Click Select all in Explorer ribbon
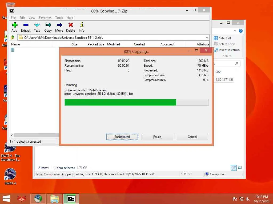 point(222,38)
